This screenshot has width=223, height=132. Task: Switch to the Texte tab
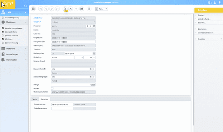tap(35, 99)
